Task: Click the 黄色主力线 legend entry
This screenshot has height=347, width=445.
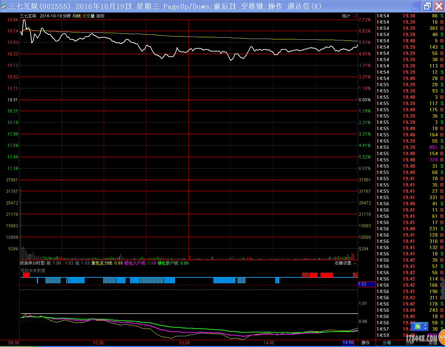Action: click(107, 263)
